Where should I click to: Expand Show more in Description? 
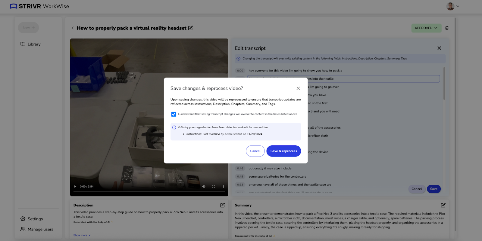click(82, 235)
